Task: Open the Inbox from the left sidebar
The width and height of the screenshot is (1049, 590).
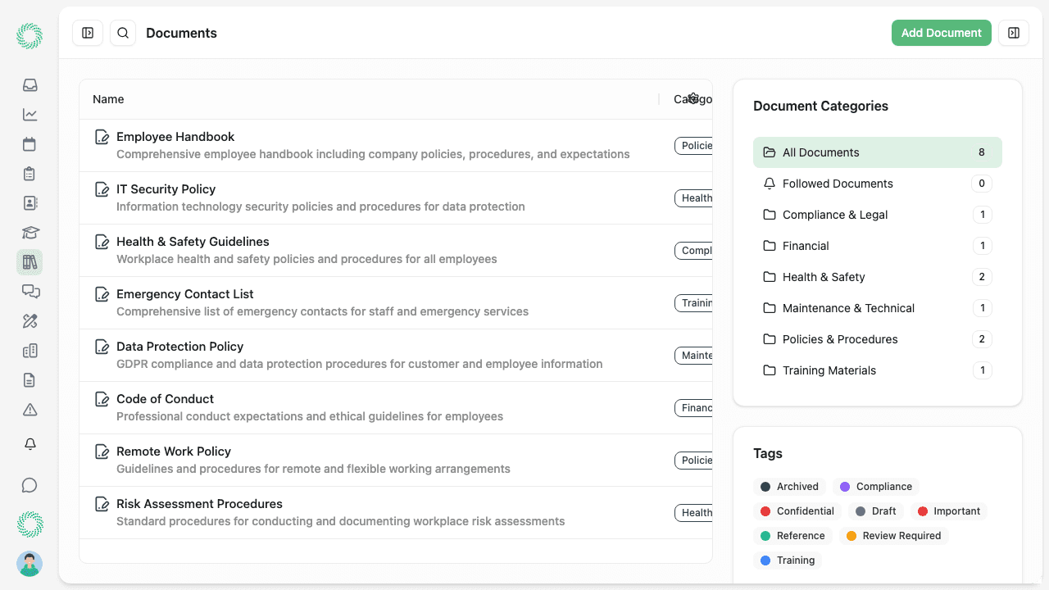Action: coord(30,84)
